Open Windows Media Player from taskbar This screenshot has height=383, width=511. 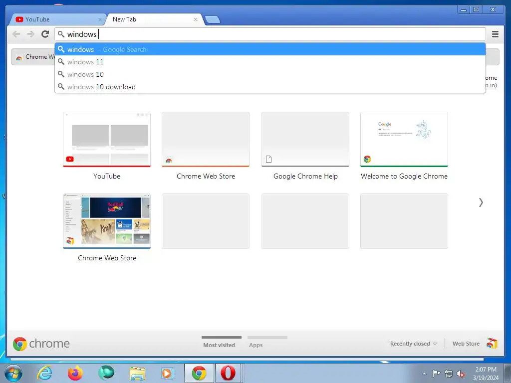click(168, 374)
